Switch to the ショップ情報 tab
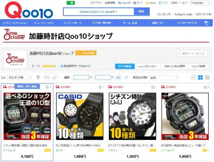This screenshot has width=214, height=162. (198, 66)
